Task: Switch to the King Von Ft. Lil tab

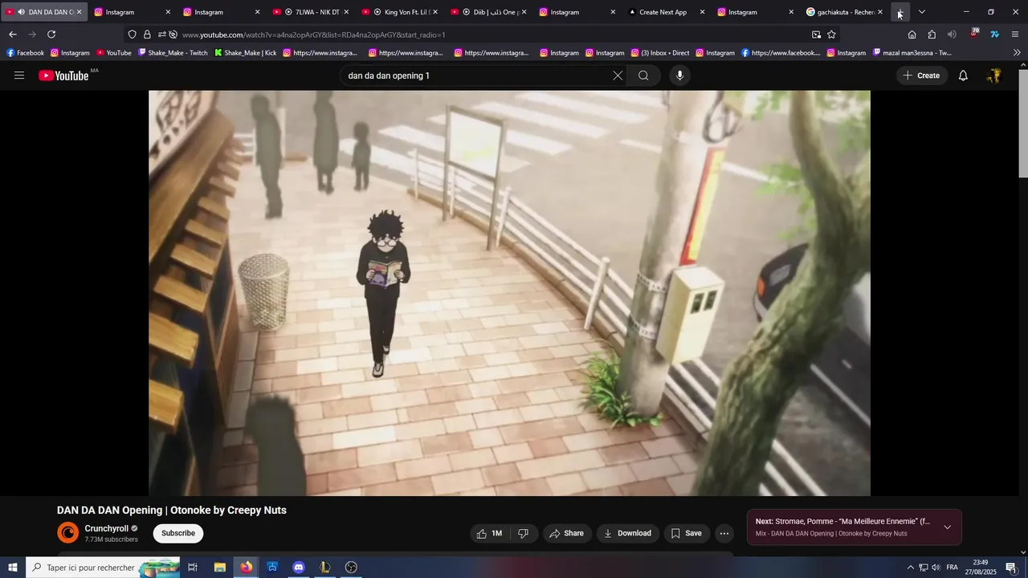Action: click(400, 12)
